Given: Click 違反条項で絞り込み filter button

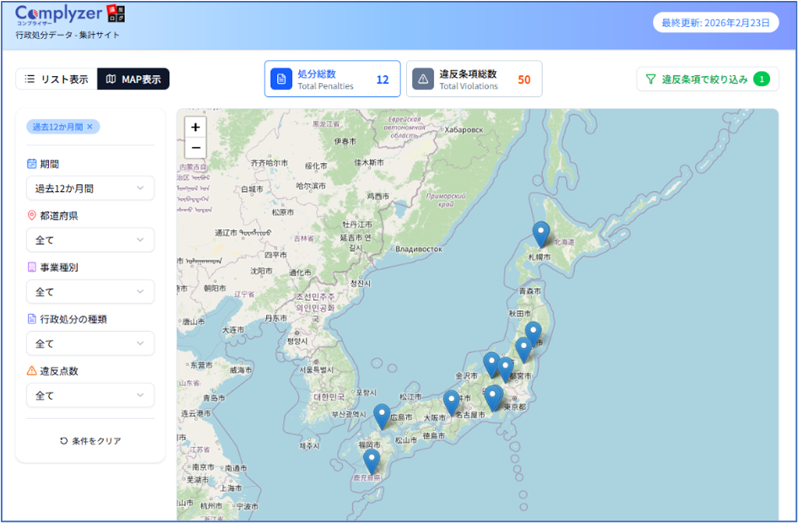Looking at the screenshot, I should coord(706,79).
